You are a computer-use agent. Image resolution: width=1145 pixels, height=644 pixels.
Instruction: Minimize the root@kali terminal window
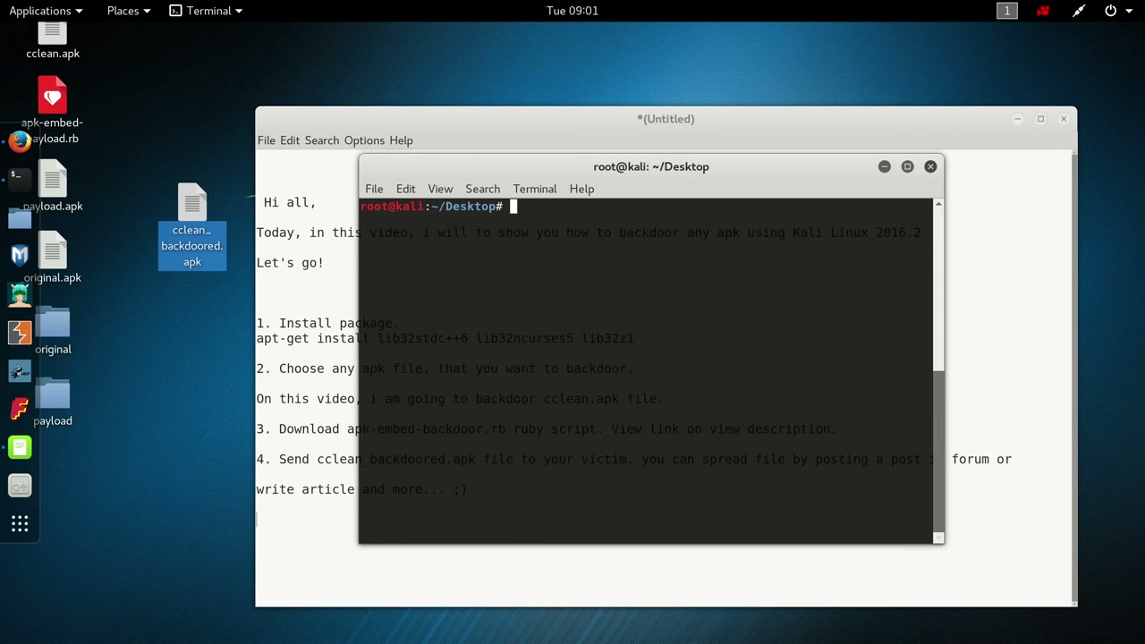(x=884, y=166)
